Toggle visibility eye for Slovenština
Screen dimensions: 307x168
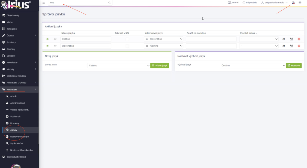[x=47, y=46]
